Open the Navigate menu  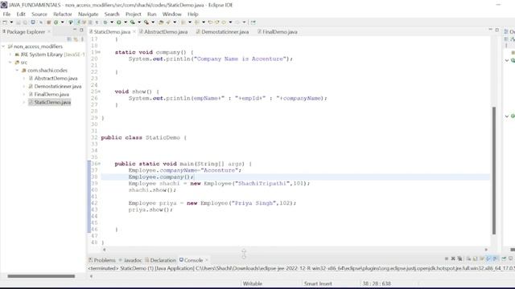click(88, 14)
